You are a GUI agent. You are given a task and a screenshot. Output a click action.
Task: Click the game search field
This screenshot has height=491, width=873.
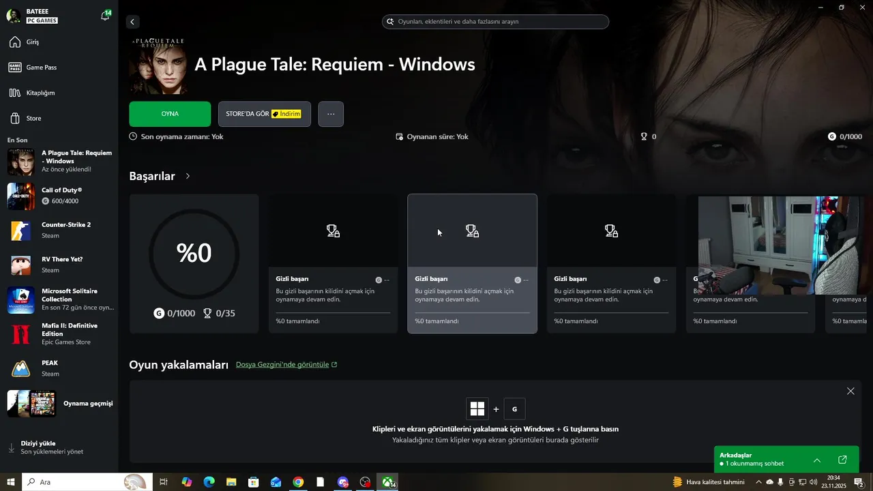tap(495, 22)
